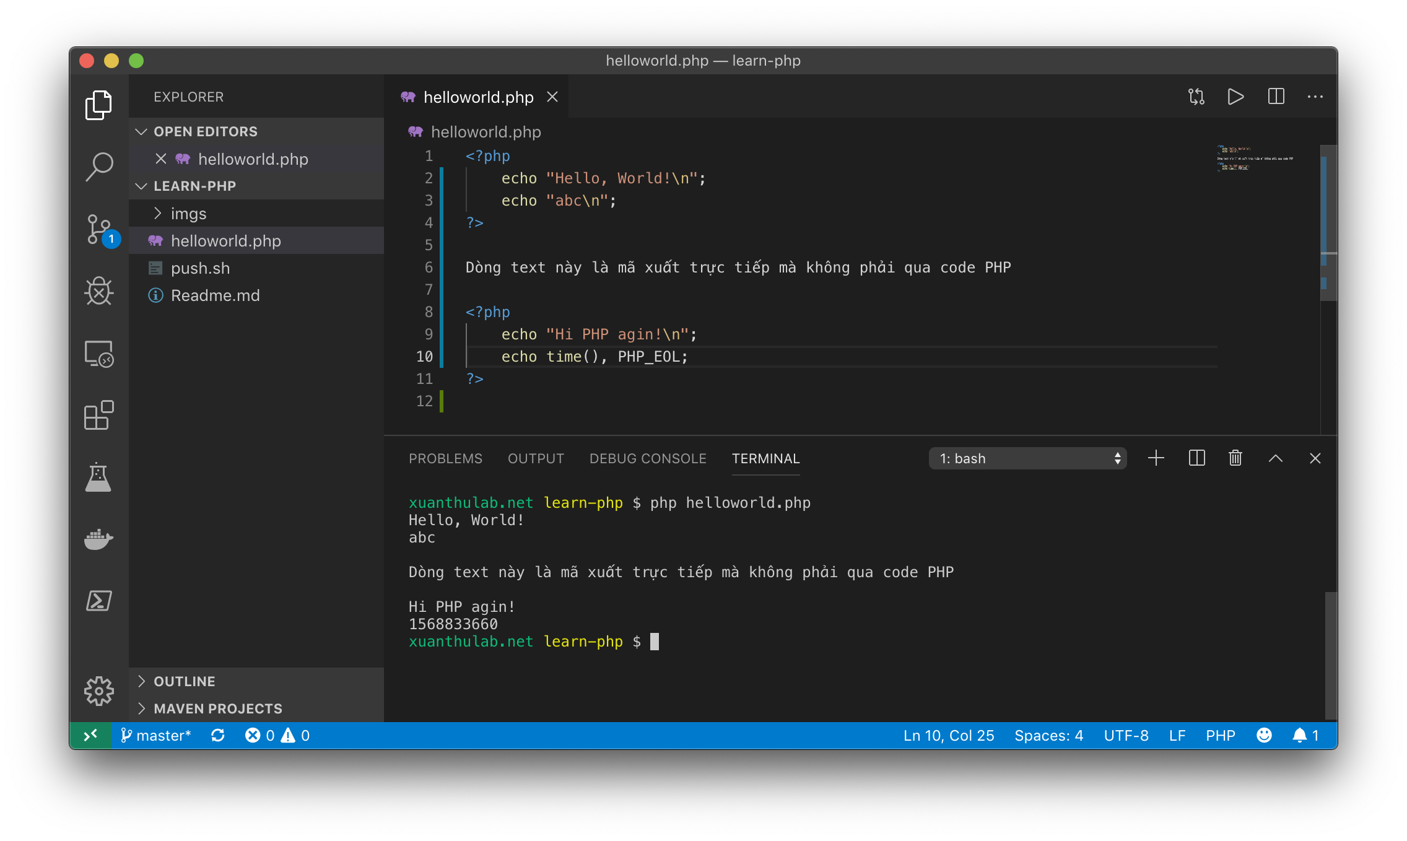The height and width of the screenshot is (841, 1407).
Task: Open the Debug view icon
Action: 98,291
